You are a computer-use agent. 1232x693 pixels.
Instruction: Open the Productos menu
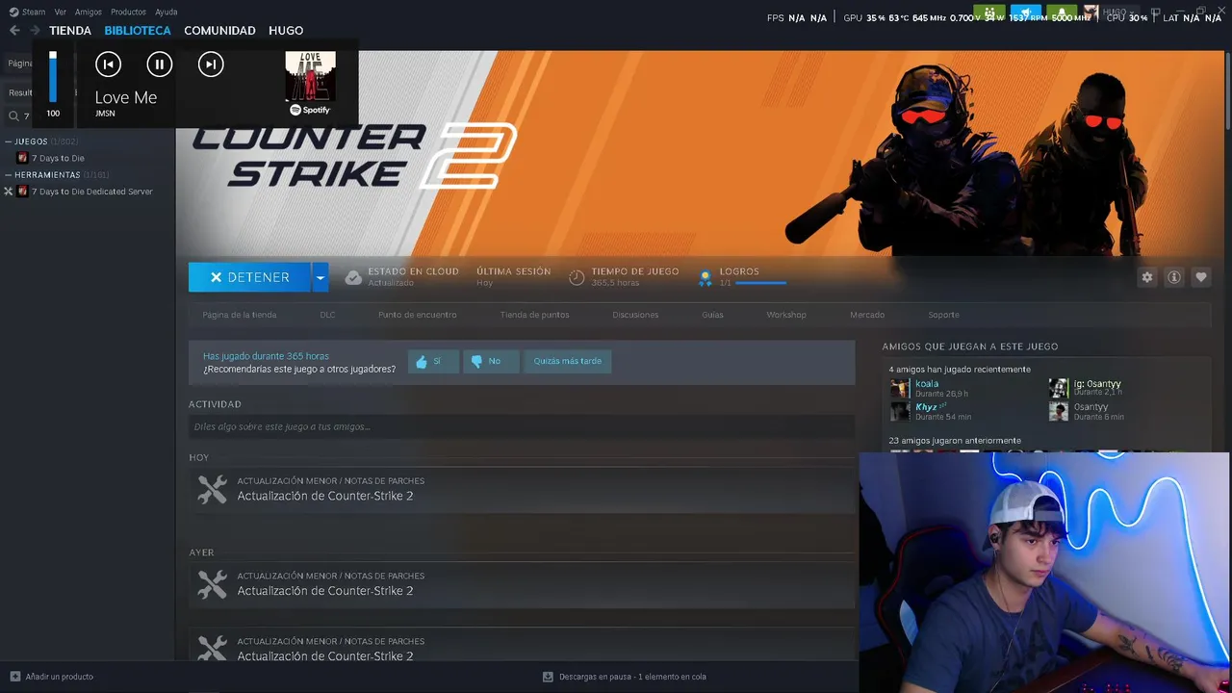coord(128,12)
